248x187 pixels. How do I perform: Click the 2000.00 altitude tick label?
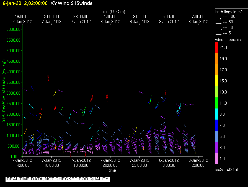[14, 114]
